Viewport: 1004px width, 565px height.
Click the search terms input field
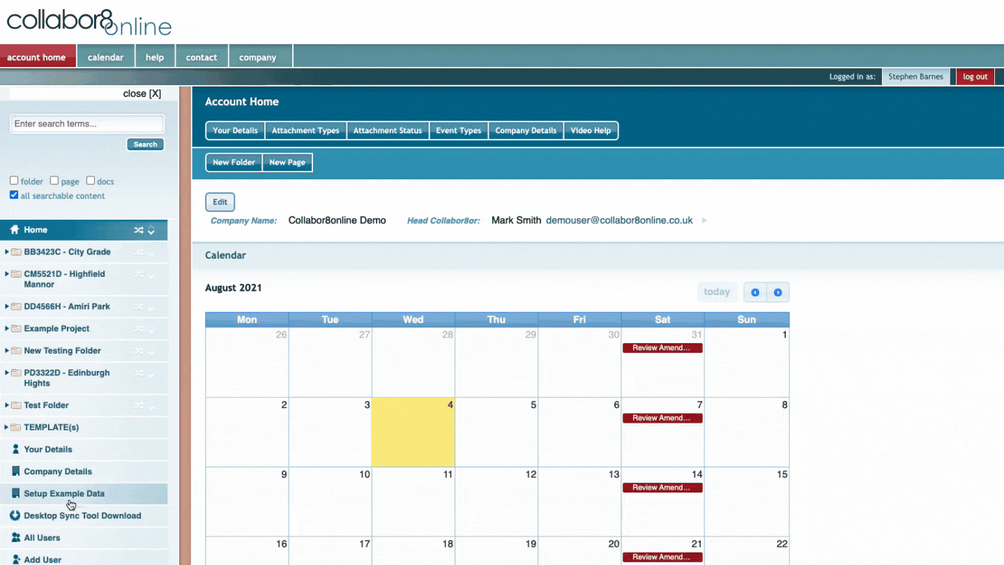[x=88, y=124]
